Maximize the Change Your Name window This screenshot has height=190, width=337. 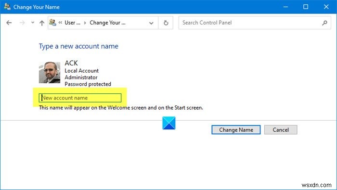[x=306, y=7]
